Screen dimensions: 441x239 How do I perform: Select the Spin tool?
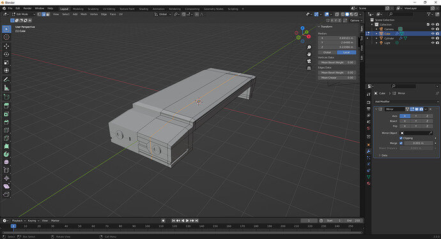6,154
